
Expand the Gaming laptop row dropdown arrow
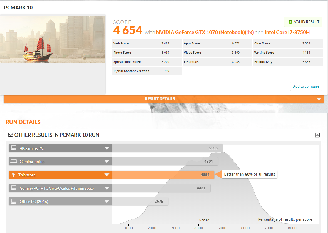pyautogui.click(x=107, y=162)
